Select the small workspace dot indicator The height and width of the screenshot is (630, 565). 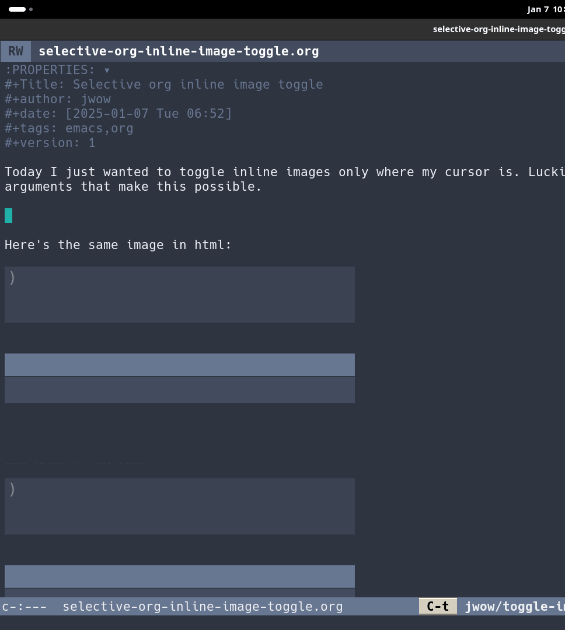coord(31,9)
